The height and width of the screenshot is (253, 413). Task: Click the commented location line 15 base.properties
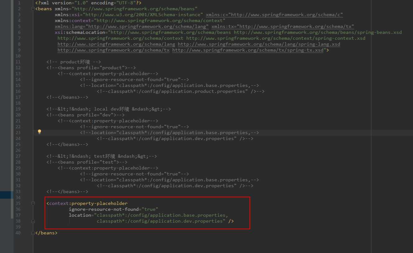point(169,85)
